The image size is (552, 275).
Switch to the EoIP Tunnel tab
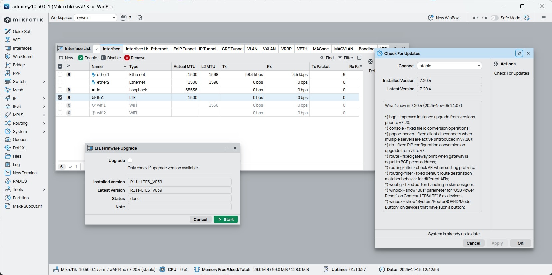pos(184,49)
